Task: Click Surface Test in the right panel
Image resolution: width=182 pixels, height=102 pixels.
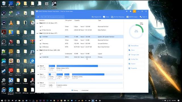Action: pyautogui.click(x=136, y=59)
